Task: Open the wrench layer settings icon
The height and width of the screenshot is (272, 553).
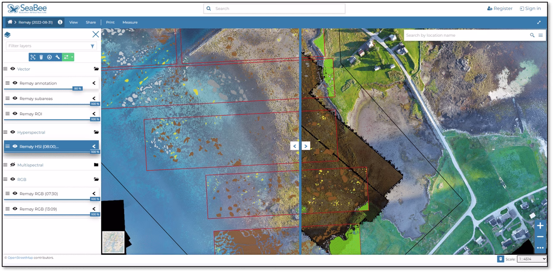Action: pos(57,57)
